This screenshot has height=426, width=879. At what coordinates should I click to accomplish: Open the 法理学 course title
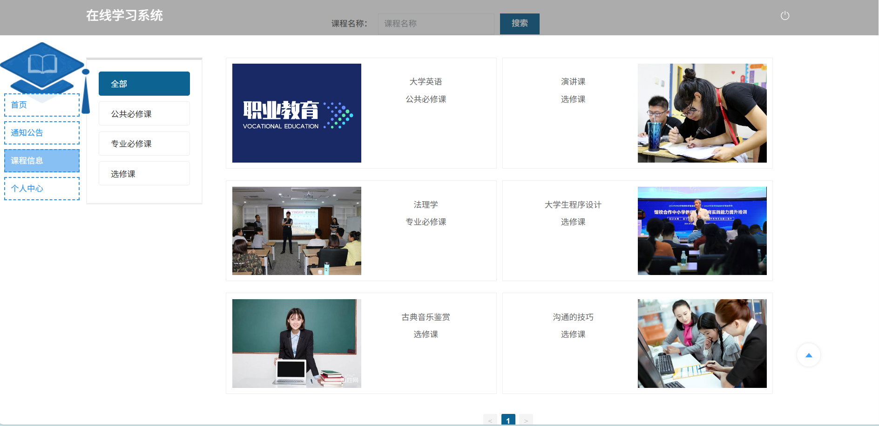(x=426, y=204)
